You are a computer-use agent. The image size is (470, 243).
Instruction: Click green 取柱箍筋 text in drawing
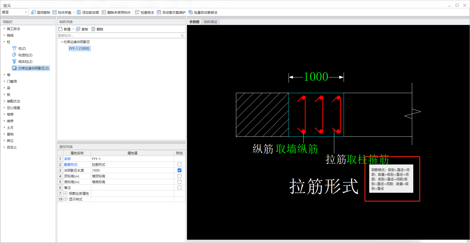point(368,159)
